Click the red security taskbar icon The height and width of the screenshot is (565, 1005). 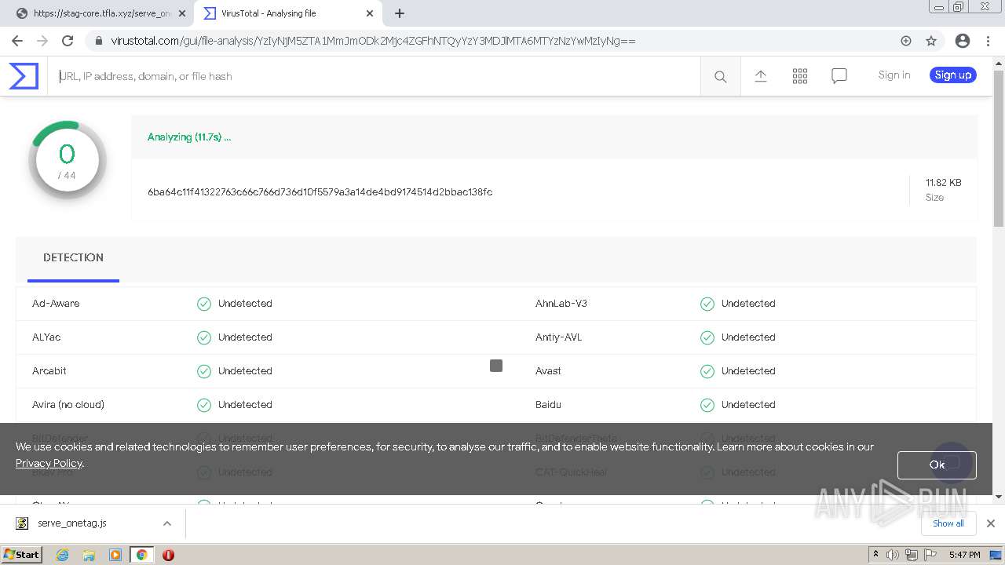tap(168, 555)
